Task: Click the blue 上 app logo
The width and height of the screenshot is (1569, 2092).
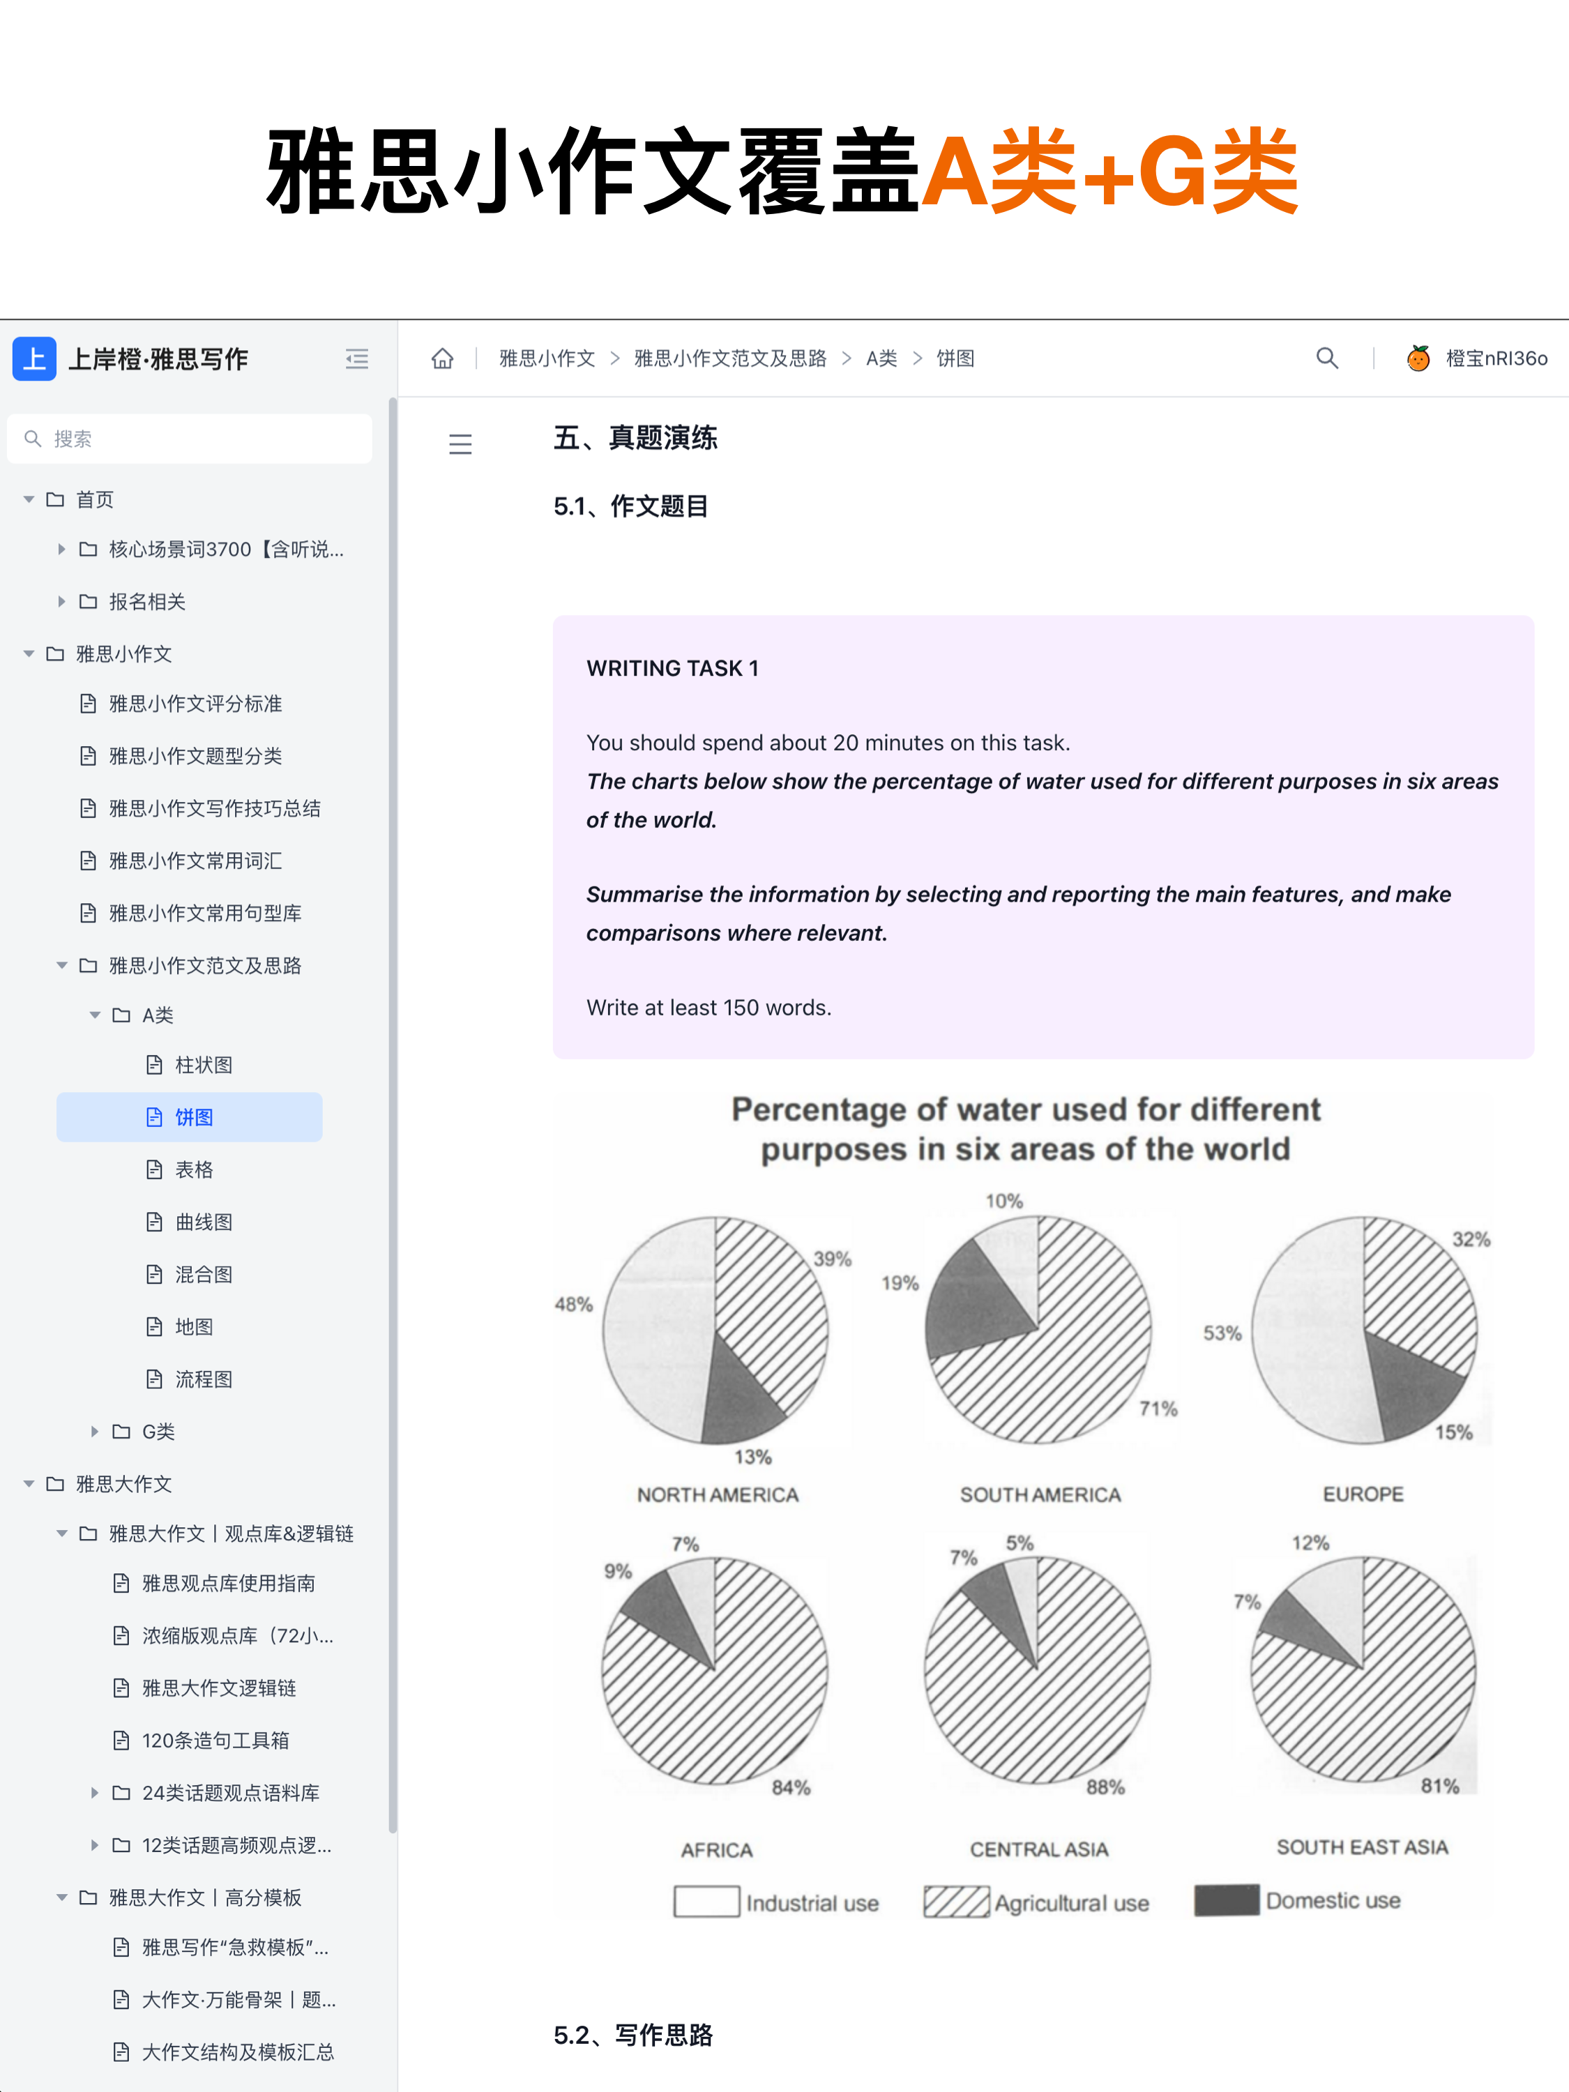Action: point(34,358)
